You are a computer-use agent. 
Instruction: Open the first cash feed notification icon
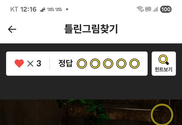tap(51, 9)
